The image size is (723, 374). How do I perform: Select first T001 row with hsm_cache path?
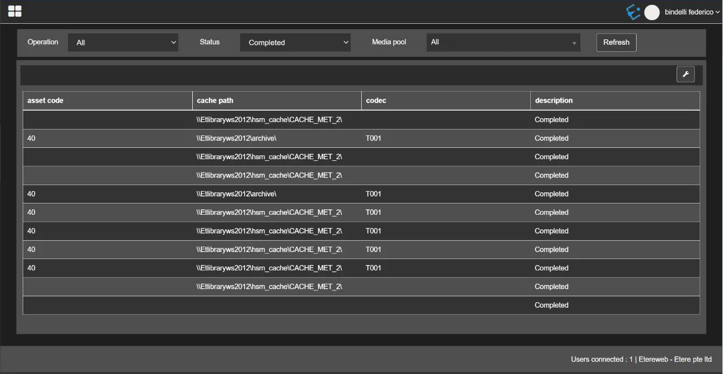361,213
